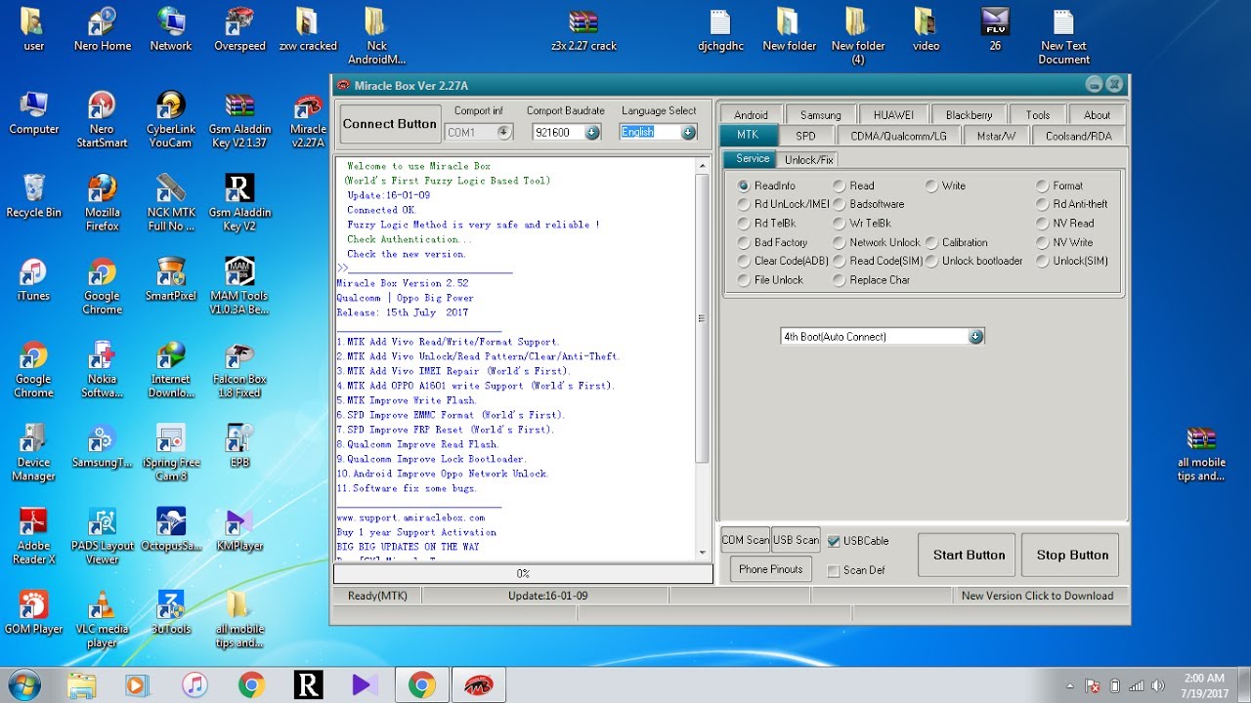Open the Nero Home desktop shortcut
Image resolution: width=1251 pixels, height=703 pixels.
103,29
